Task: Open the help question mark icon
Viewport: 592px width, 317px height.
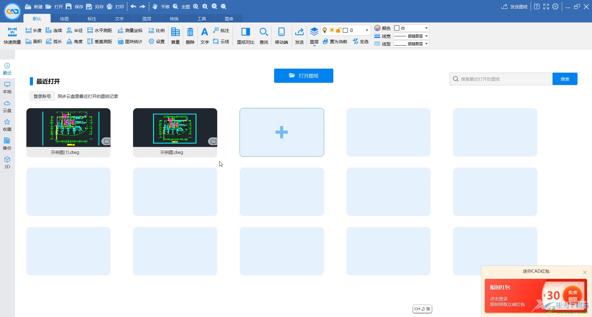Action: point(537,6)
